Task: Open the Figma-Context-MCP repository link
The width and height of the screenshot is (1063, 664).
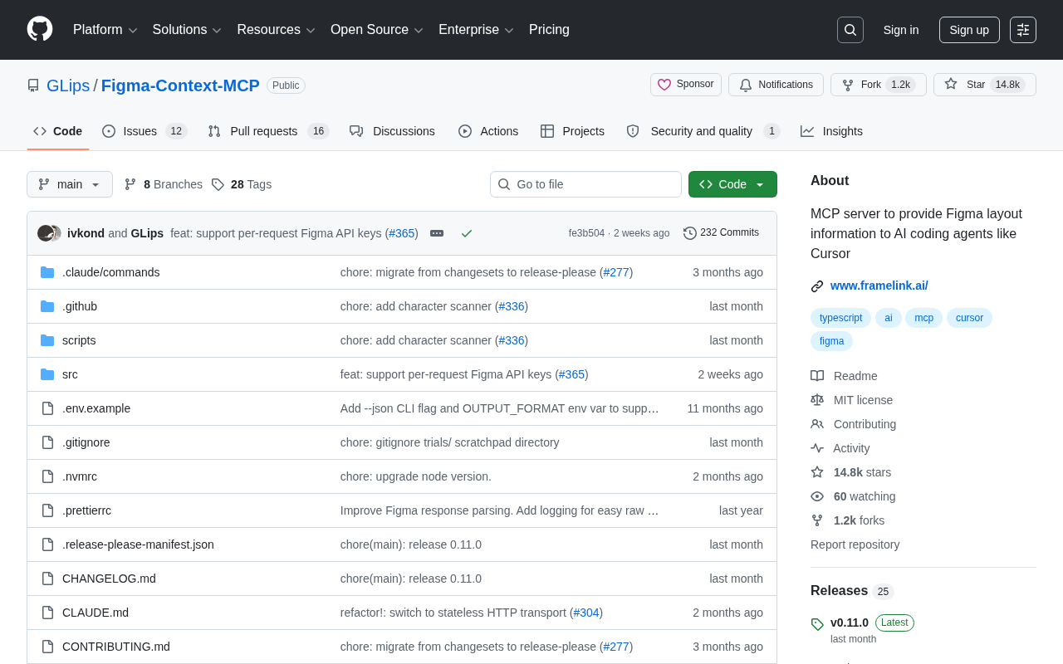Action: [180, 85]
